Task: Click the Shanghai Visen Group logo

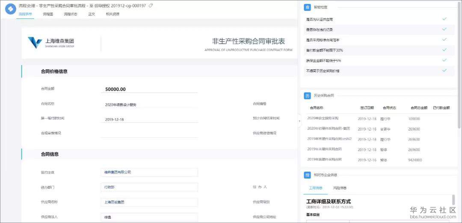Action: tap(51, 43)
